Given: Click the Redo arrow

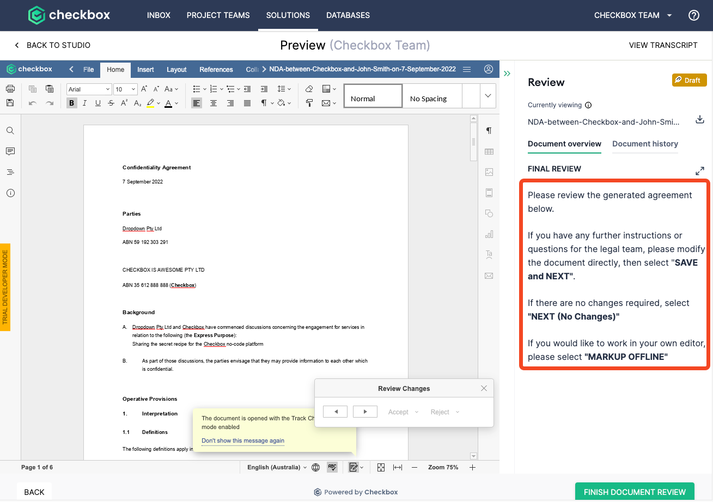Looking at the screenshot, I should pos(50,103).
